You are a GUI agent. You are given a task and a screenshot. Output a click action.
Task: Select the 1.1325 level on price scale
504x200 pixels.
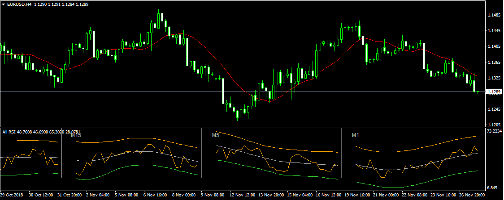[493, 78]
